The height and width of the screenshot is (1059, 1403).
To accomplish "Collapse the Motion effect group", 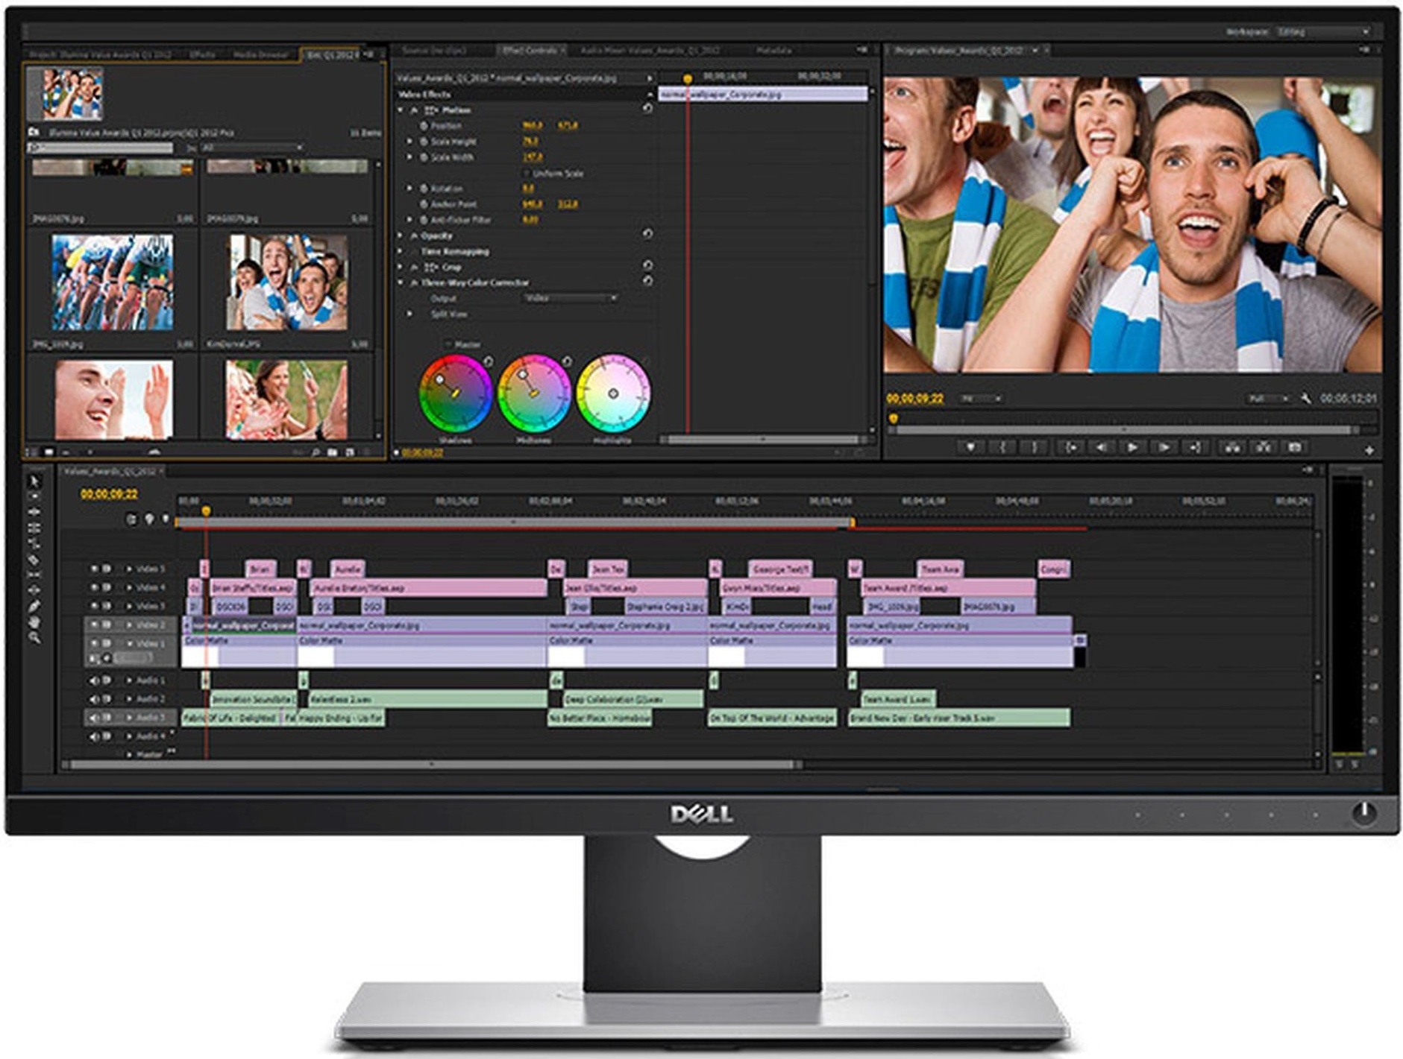I will pos(401,110).
